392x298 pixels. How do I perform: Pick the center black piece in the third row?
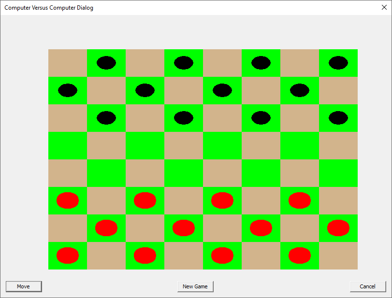click(x=183, y=118)
